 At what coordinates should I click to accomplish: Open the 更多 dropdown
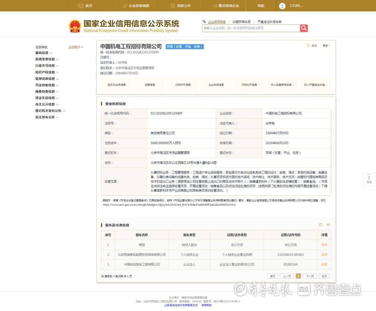(x=326, y=46)
